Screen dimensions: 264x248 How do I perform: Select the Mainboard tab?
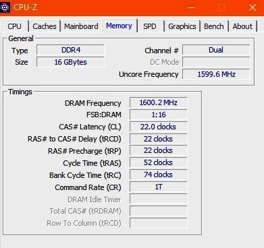pos(81,26)
